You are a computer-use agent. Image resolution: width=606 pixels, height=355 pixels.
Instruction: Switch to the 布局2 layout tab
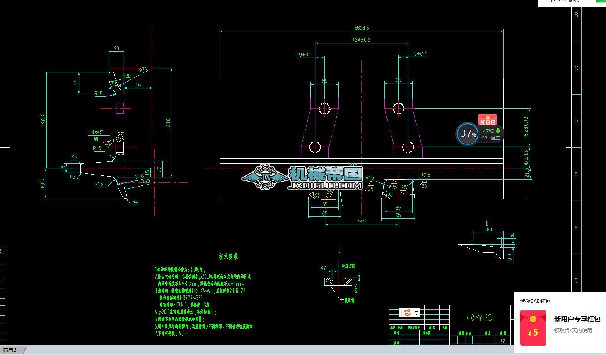tap(10, 350)
